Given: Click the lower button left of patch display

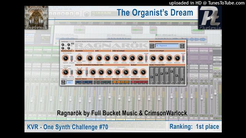Looking at the screenshot, I should coord(152,47).
